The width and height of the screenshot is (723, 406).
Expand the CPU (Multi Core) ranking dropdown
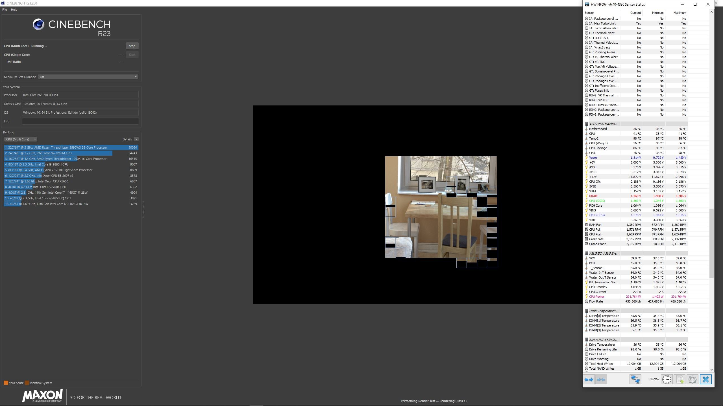(x=21, y=139)
